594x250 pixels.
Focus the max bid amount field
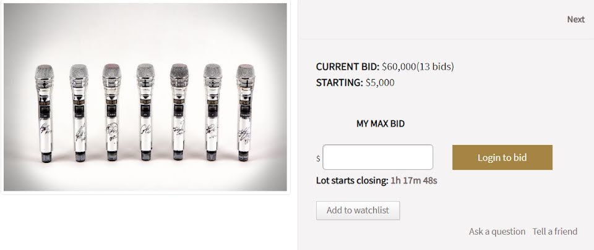(377, 157)
